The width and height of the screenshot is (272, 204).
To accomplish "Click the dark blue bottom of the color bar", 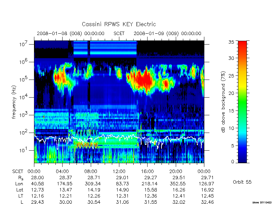I will pos(242,159).
